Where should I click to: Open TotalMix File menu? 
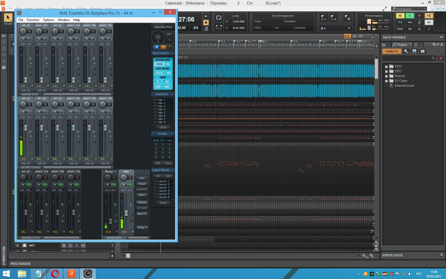click(21, 20)
